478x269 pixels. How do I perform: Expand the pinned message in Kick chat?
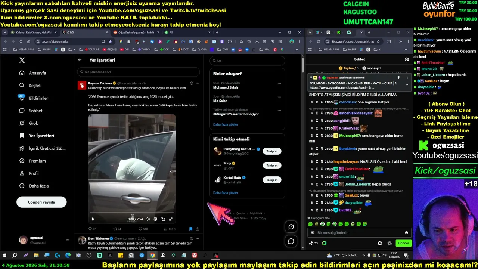pos(407,84)
